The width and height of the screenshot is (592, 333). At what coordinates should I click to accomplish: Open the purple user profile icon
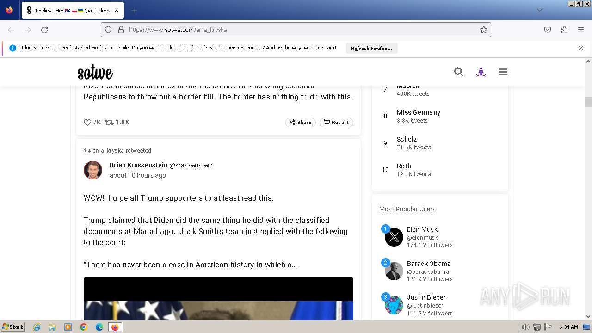pyautogui.click(x=481, y=72)
